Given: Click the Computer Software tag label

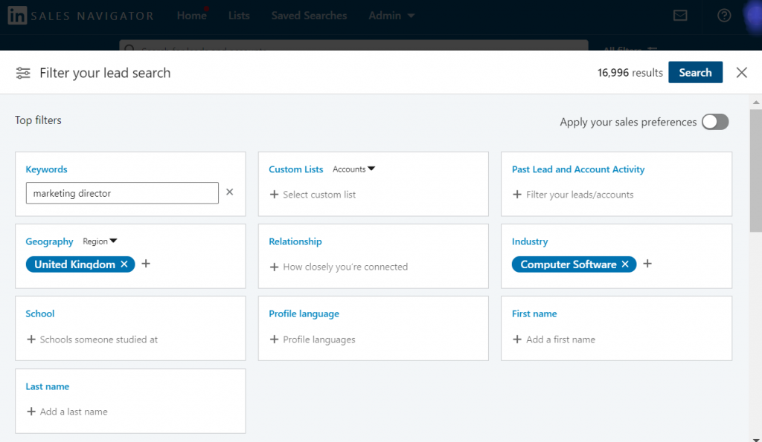Looking at the screenshot, I should click(x=568, y=264).
